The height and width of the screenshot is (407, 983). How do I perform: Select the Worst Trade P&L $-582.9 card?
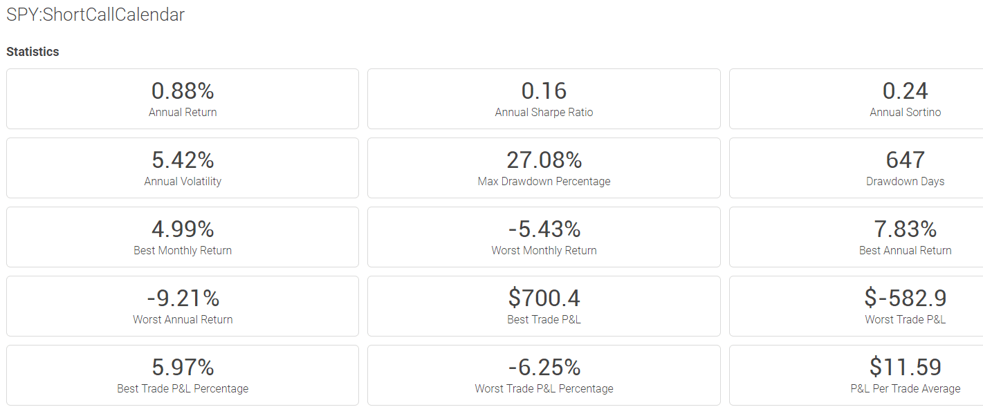856,306
